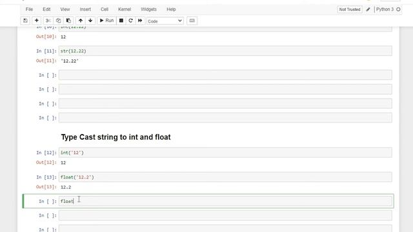This screenshot has height=232, width=413.
Task: Move selected cell down arrow
Action: coord(90,21)
